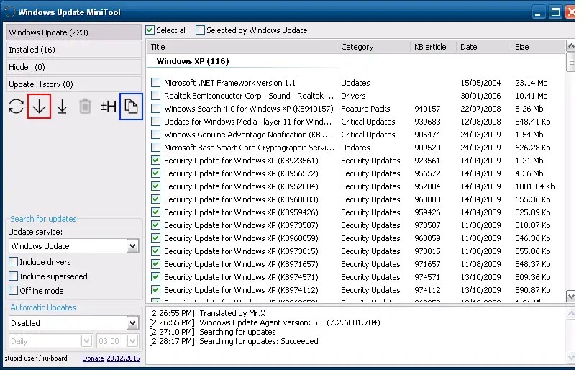The height and width of the screenshot is (370, 584).
Task: Check the Realtek Semiconductor Sound driver update
Action: 155,96
